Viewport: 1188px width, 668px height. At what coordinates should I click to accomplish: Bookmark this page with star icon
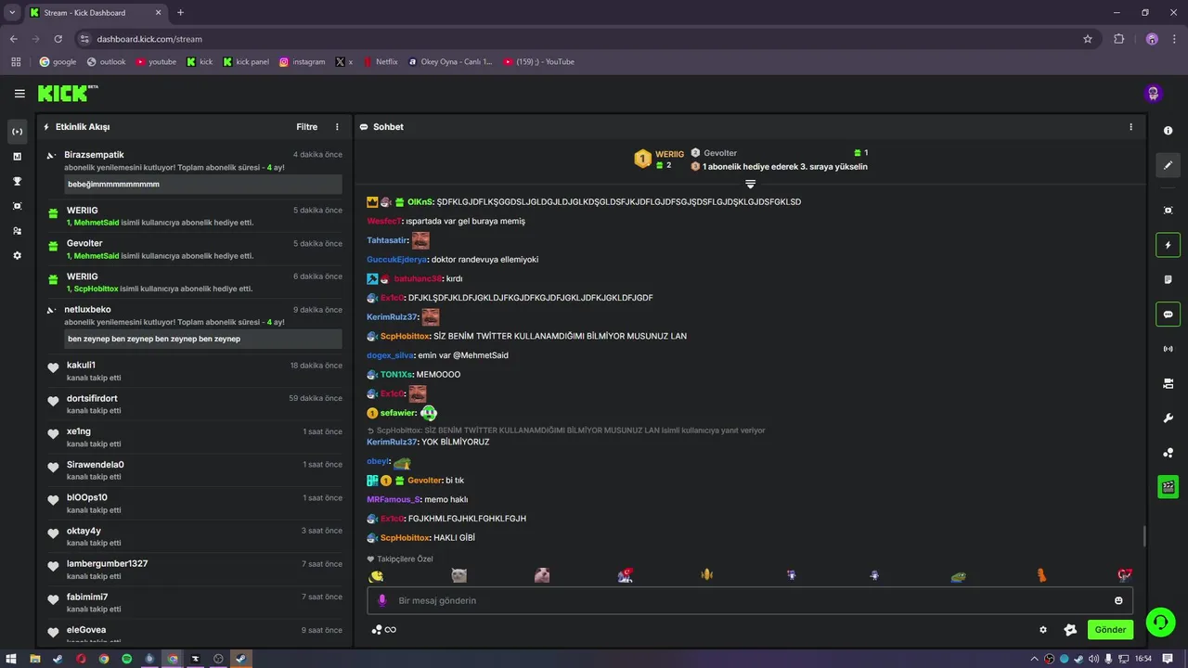click(x=1088, y=39)
